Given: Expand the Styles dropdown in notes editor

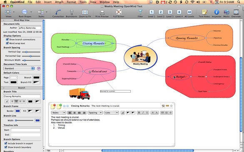Looking at the screenshot, I should pyautogui.click(x=59, y=113).
